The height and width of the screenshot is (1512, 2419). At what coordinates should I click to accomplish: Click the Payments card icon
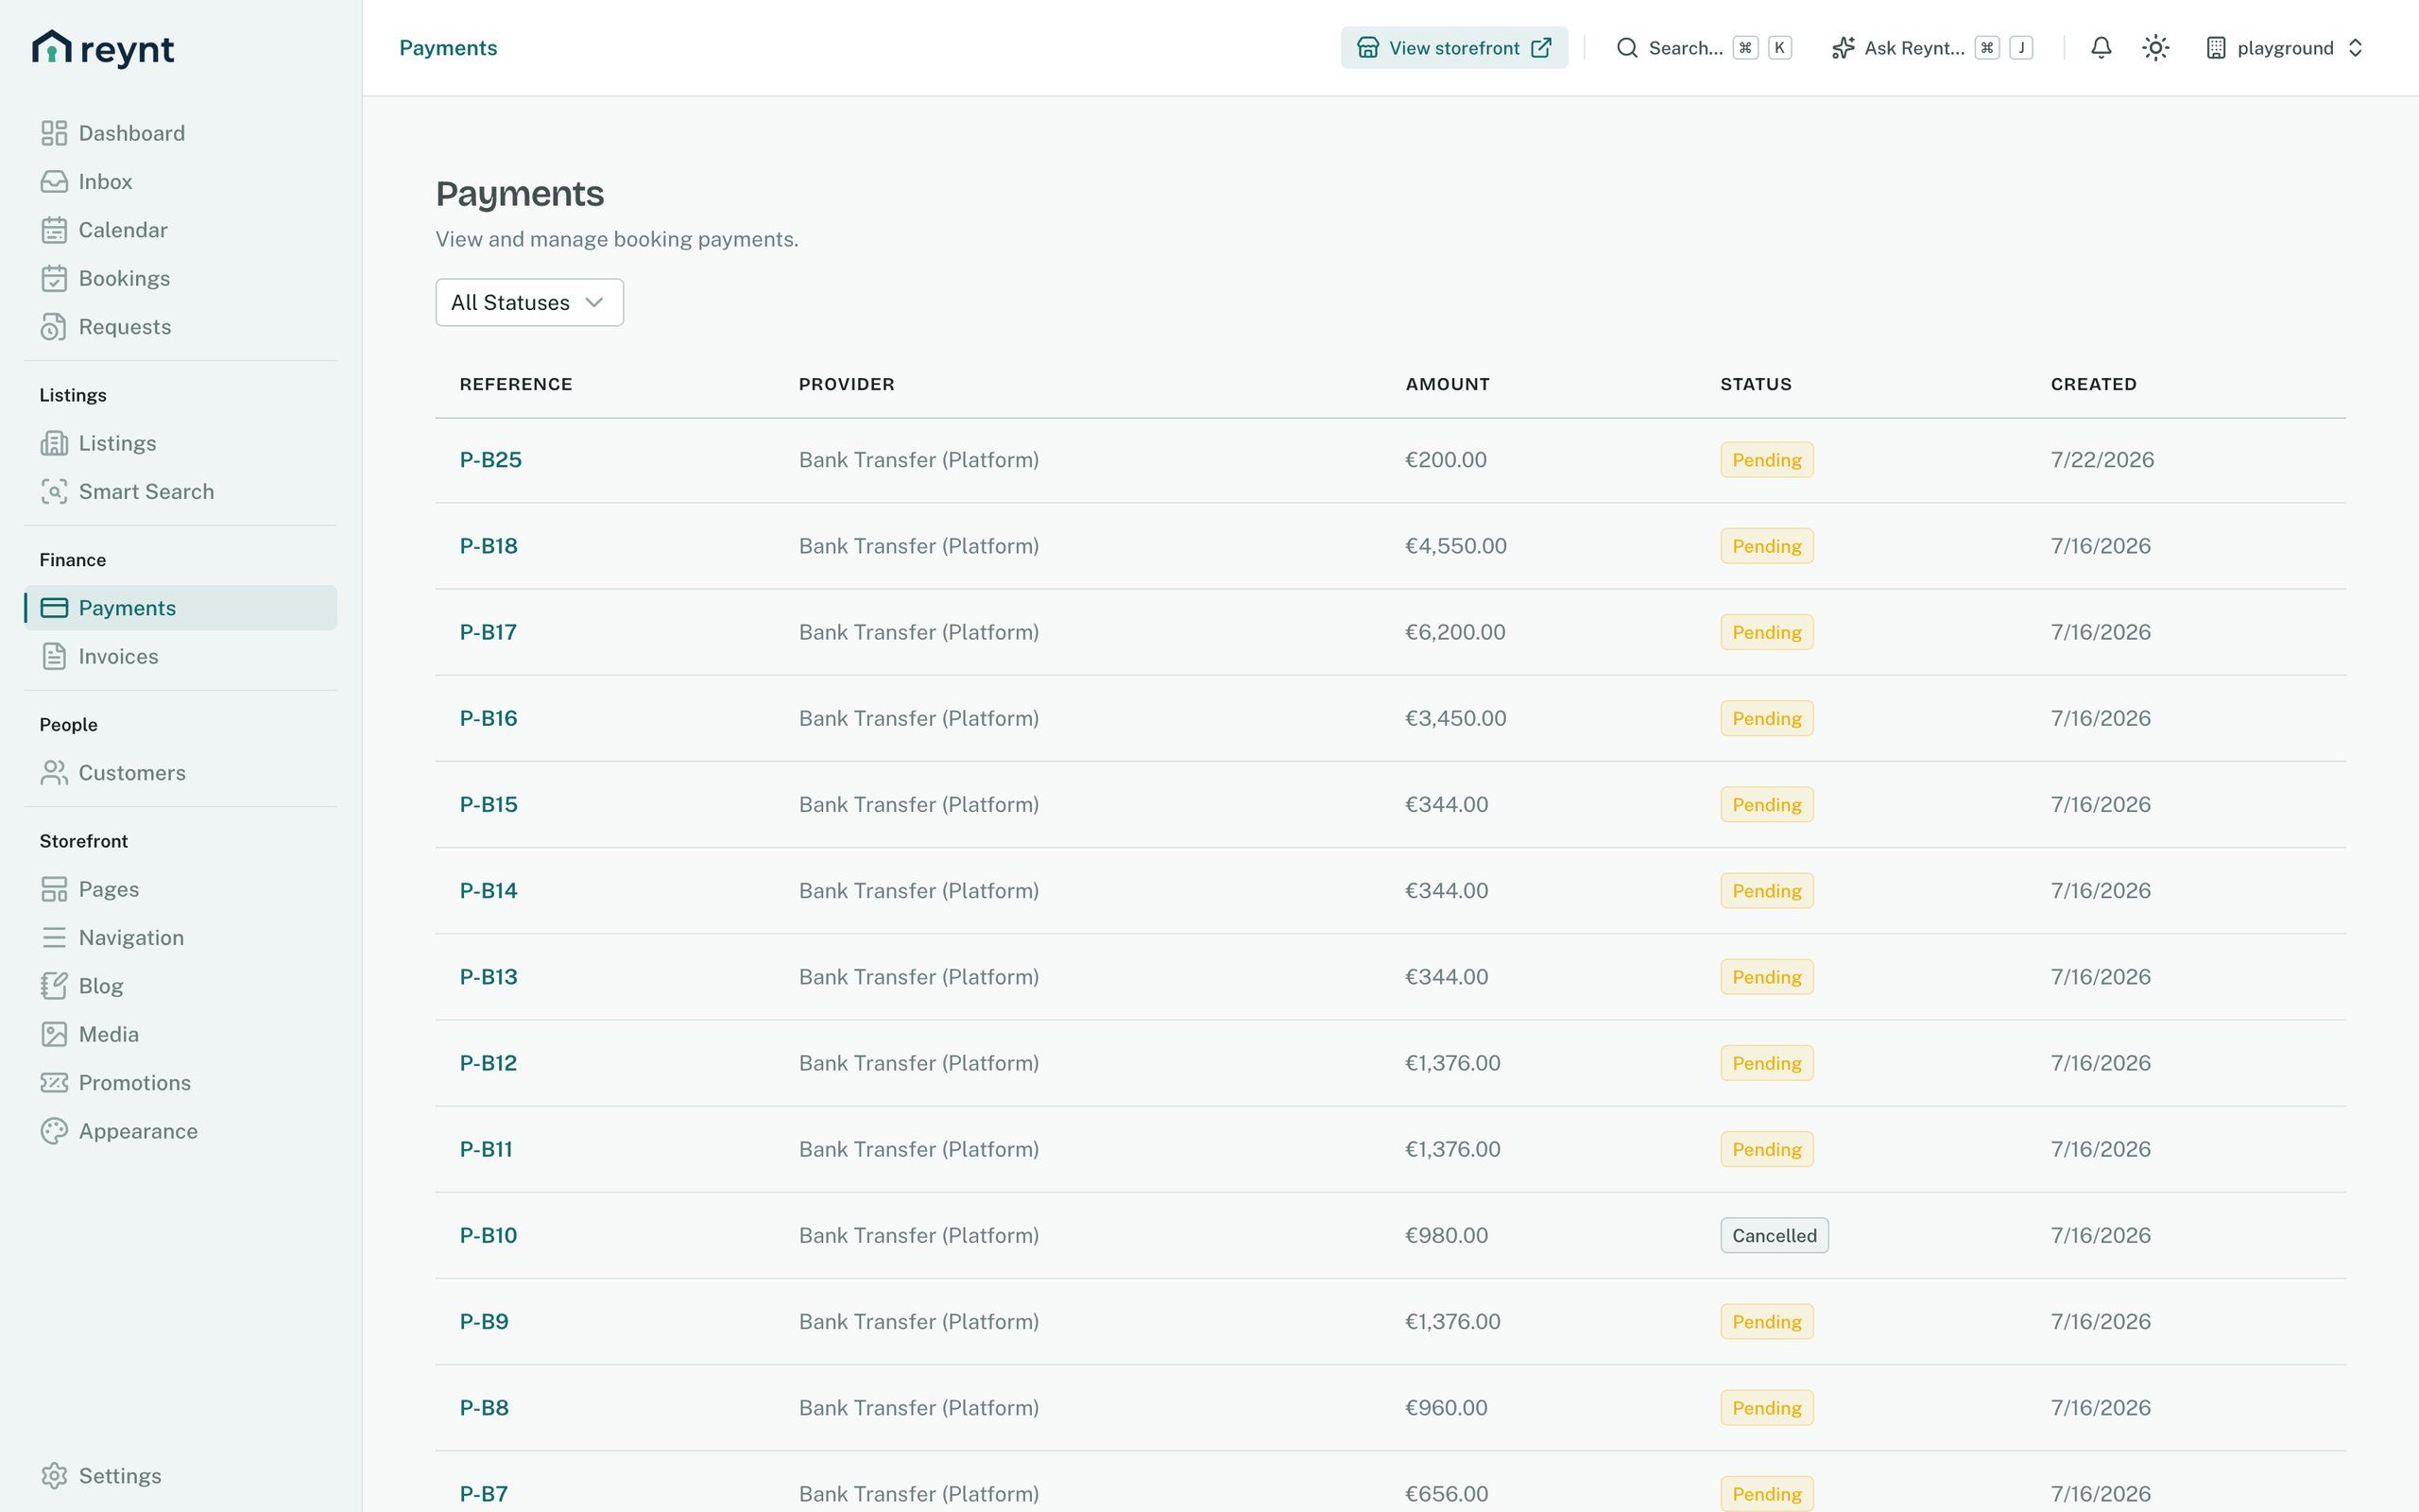point(54,608)
